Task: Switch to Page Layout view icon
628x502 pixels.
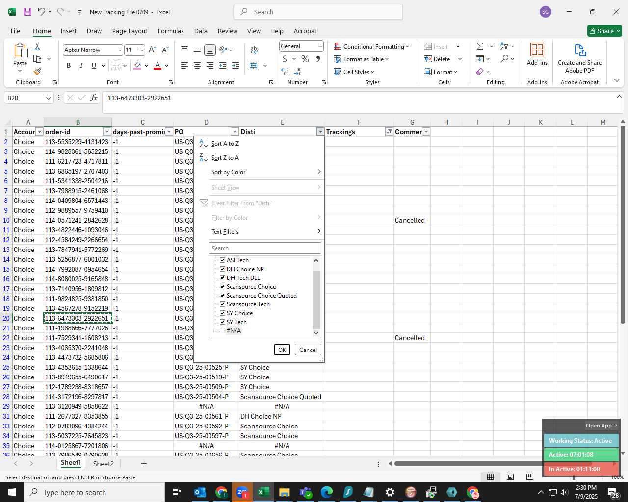Action: 510,477
